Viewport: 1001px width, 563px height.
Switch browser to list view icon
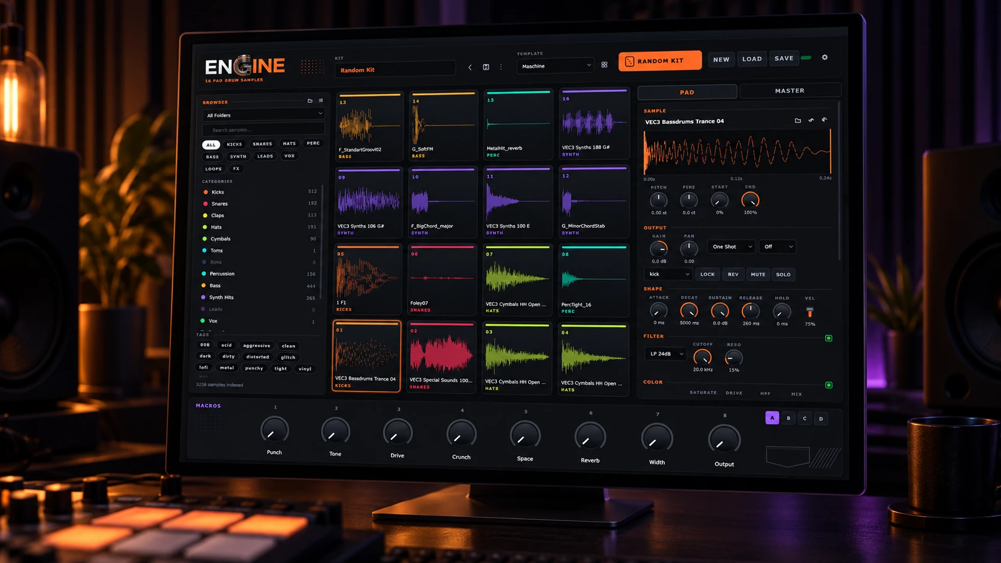pyautogui.click(x=321, y=101)
